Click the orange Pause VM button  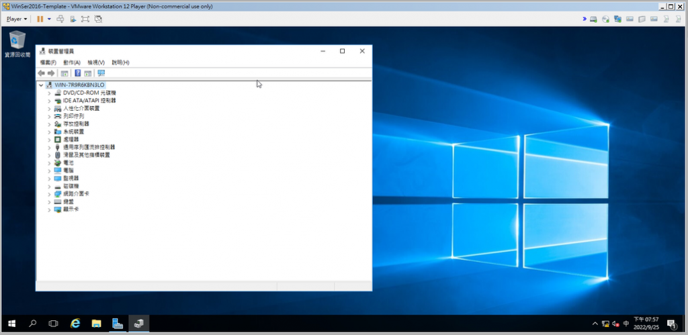pos(40,19)
